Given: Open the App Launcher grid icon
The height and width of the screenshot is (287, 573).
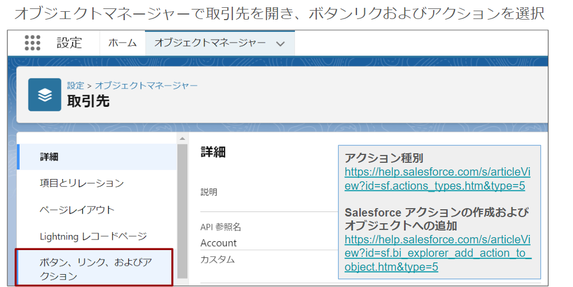Looking at the screenshot, I should click(32, 43).
